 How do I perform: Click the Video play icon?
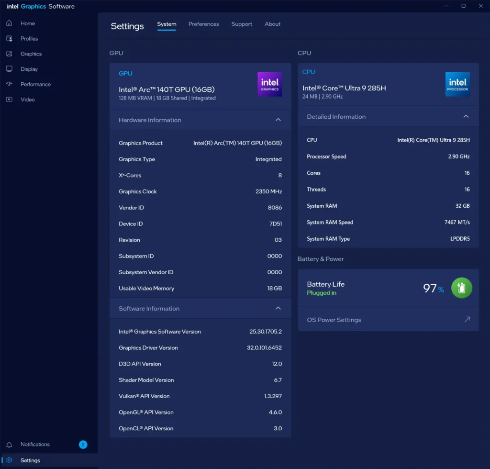pyautogui.click(x=9, y=100)
